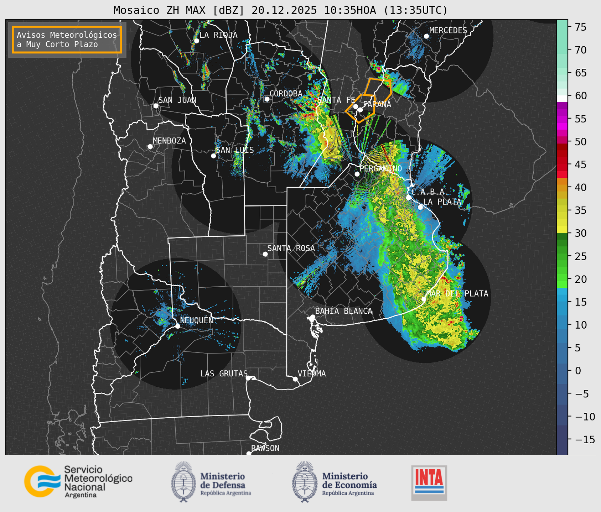
Task: Click the −15 dBZ bottom color band
Action: click(562, 439)
